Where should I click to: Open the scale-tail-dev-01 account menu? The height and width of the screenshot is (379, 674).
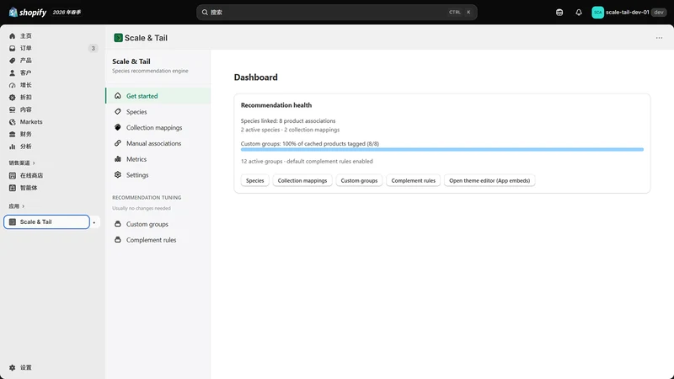coord(629,13)
